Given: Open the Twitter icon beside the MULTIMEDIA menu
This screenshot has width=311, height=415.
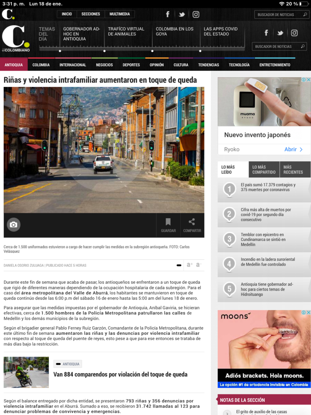Looking at the screenshot, I should point(182,14).
